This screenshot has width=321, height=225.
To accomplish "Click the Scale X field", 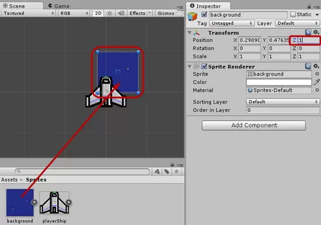I will point(250,56).
